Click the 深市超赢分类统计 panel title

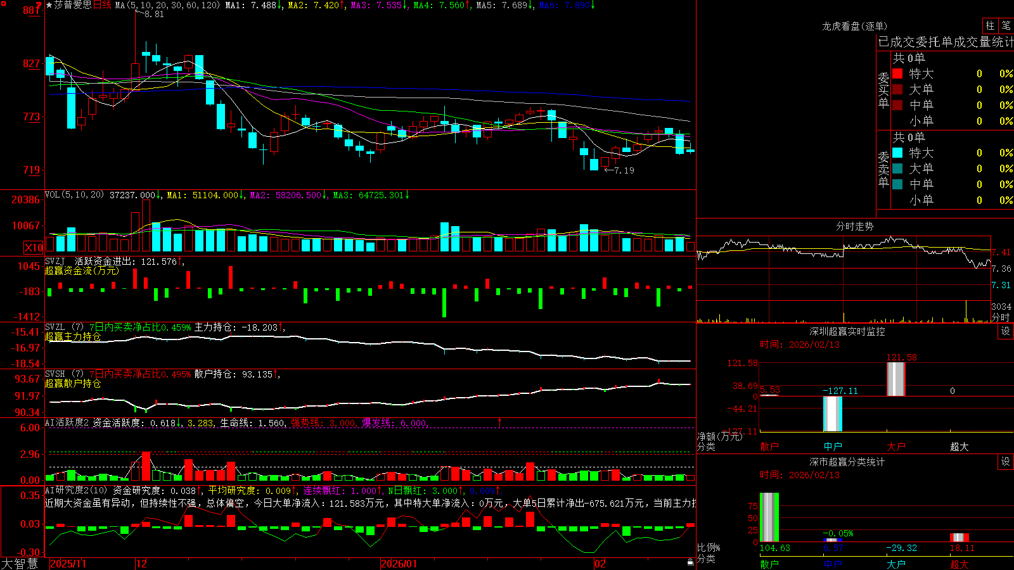(x=847, y=462)
